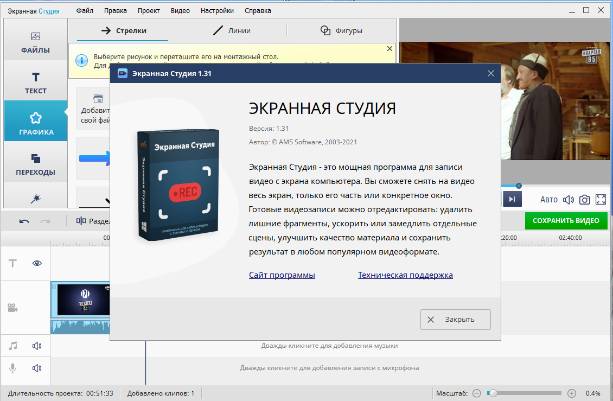The width and height of the screenshot is (613, 401).
Task: Toggle text track visibility eye
Action: pyautogui.click(x=37, y=263)
